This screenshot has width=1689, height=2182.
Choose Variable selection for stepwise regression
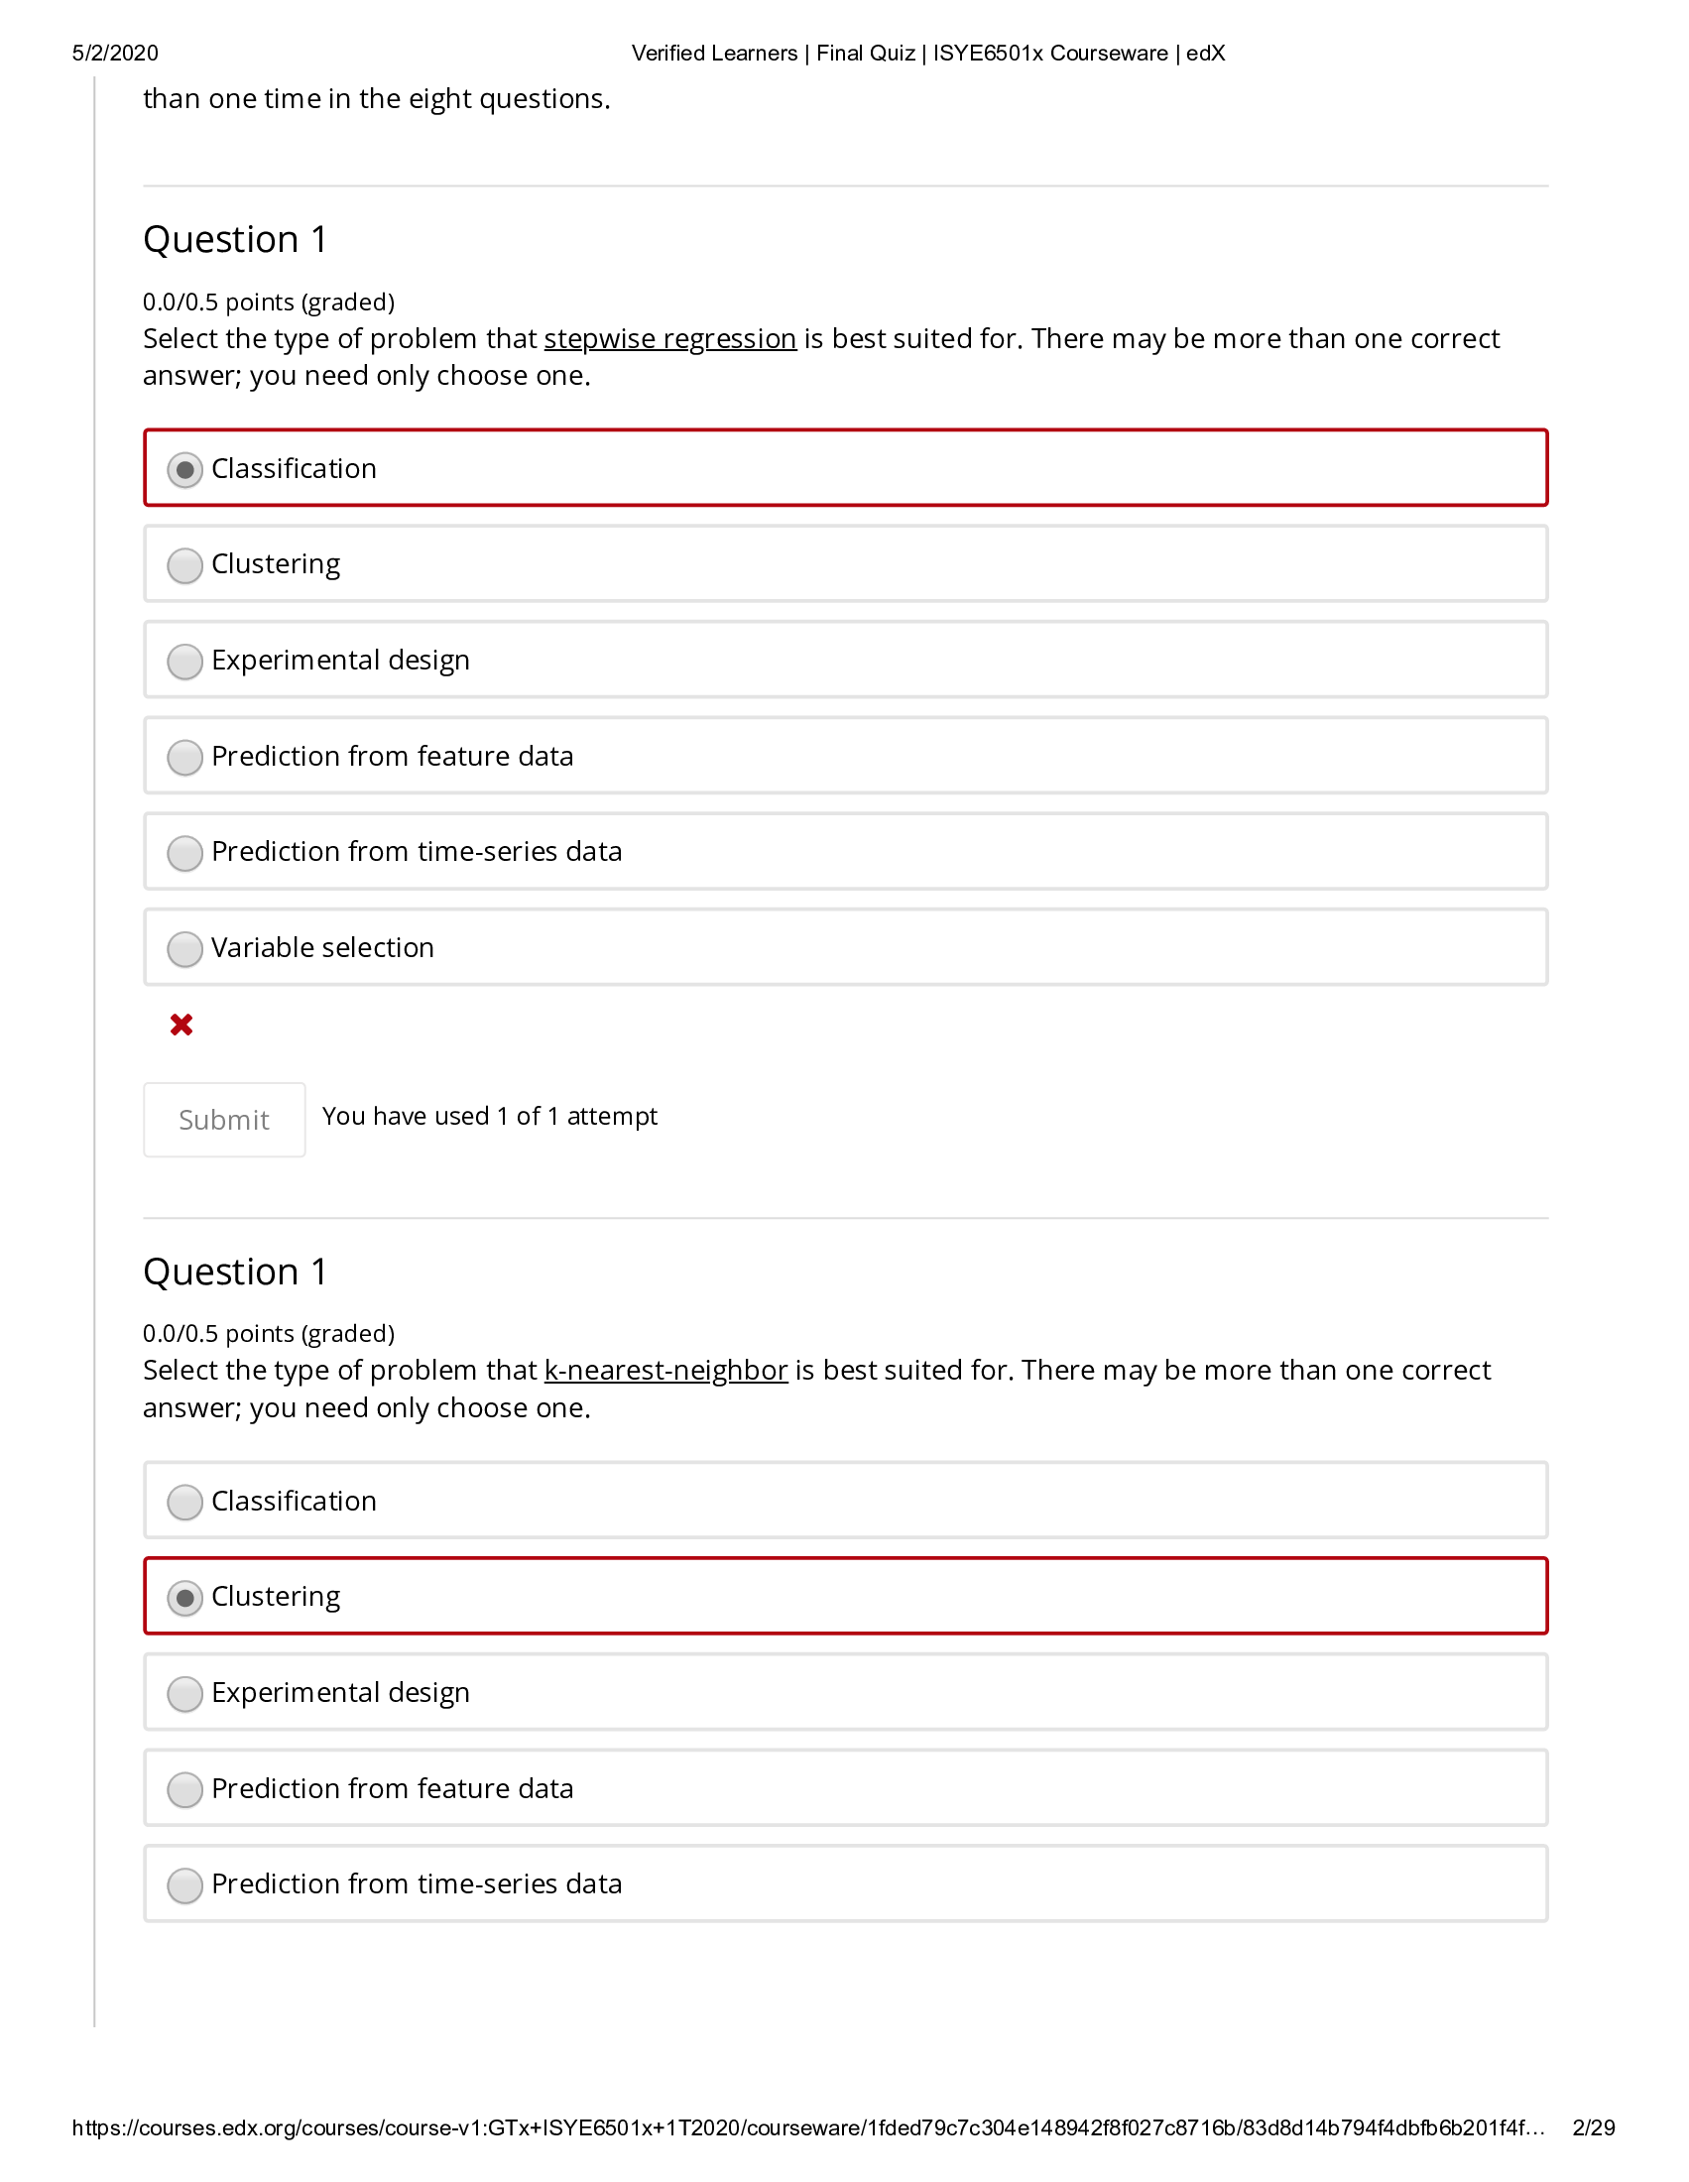(x=183, y=949)
